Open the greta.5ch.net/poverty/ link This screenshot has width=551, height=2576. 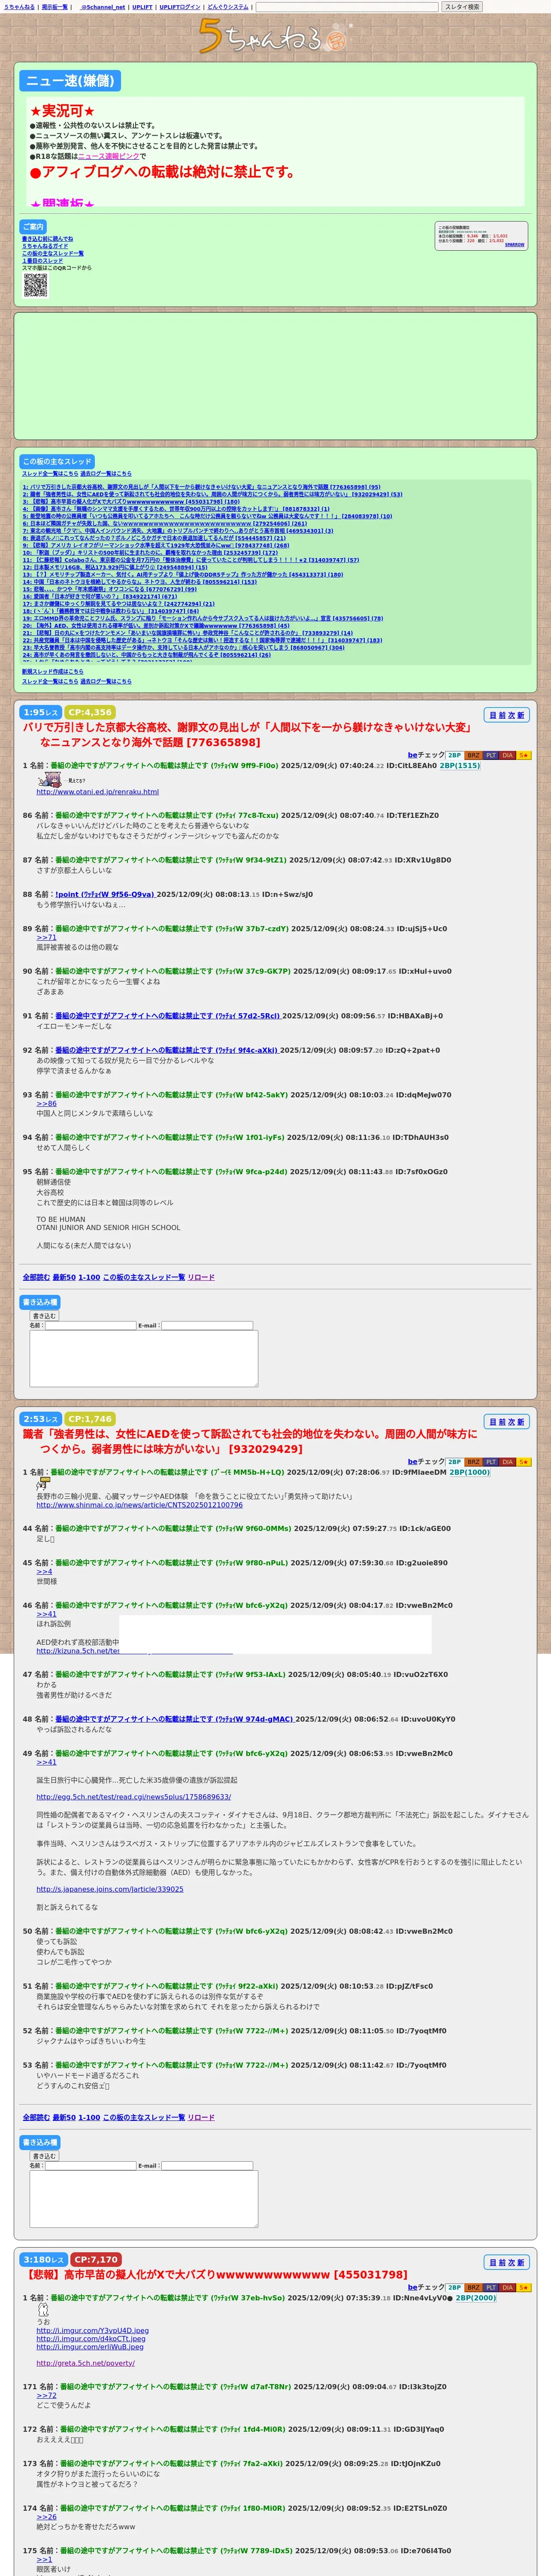pos(86,2364)
